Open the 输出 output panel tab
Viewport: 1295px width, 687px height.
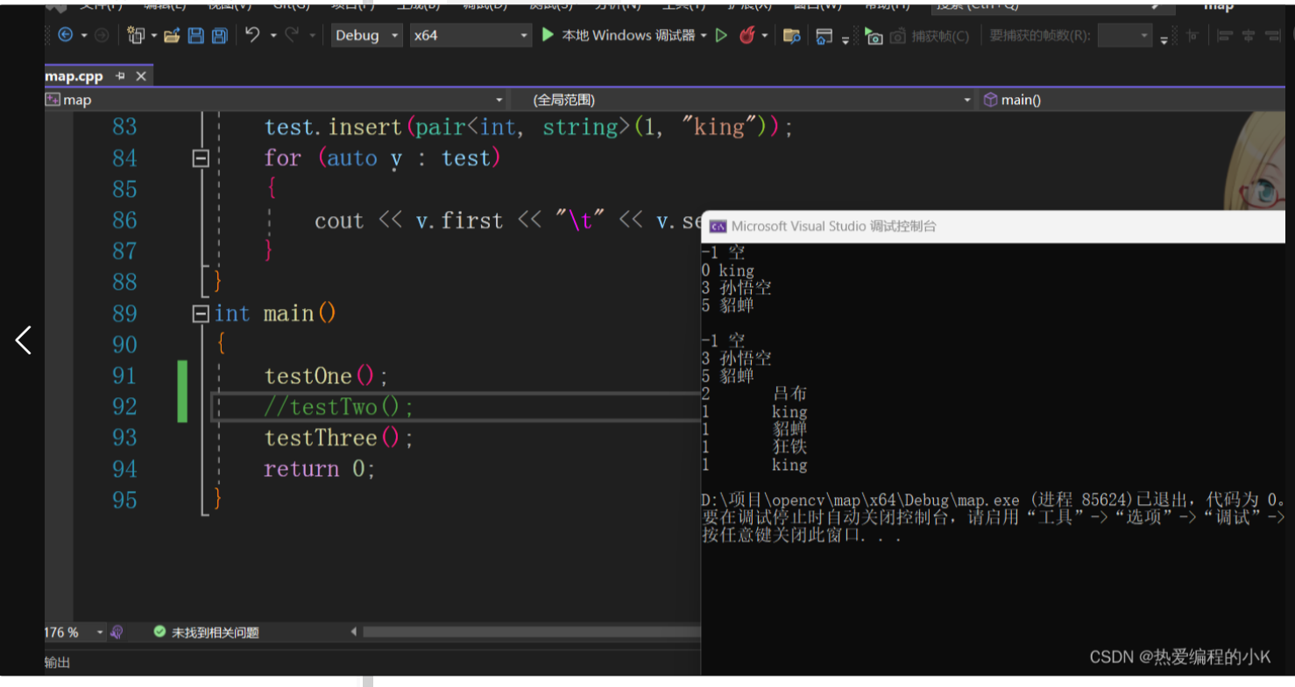57,662
